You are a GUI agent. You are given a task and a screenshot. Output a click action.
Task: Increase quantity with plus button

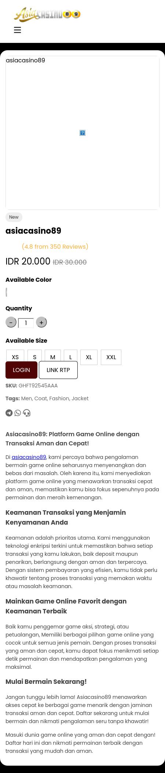tap(41, 322)
